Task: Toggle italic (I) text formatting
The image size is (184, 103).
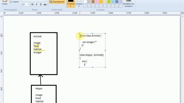Action: [37, 5]
